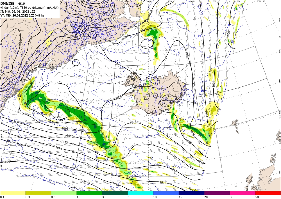This screenshot has height=199, width=281.
Task: Click the yellow 0.1–0.3 precipitation legend swatch
Action: [13, 193]
